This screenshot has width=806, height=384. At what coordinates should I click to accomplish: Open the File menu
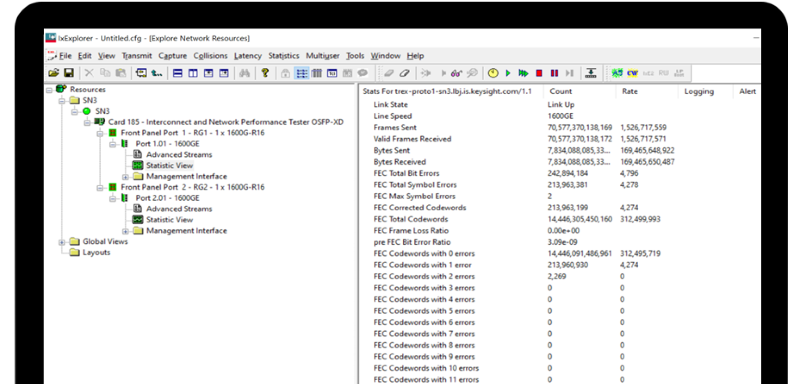point(65,56)
